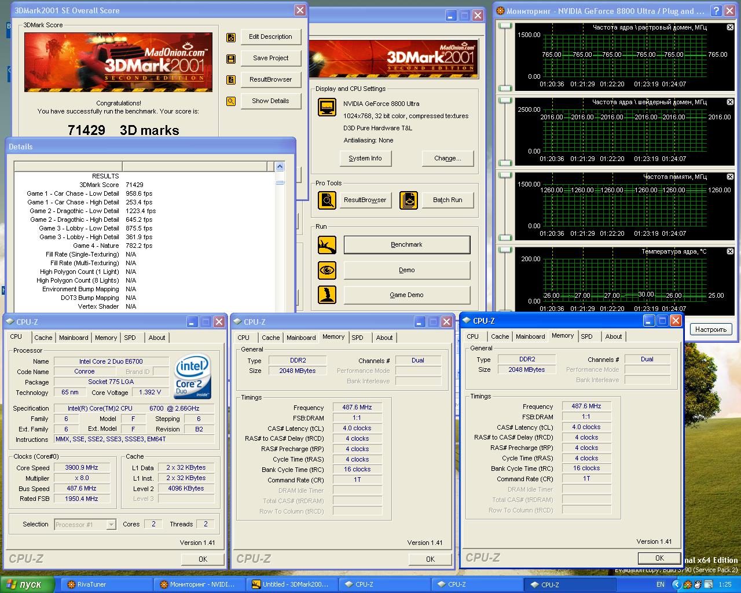This screenshot has height=593, width=741.
Task: Click the icon beside Edit Description
Action: 231,38
